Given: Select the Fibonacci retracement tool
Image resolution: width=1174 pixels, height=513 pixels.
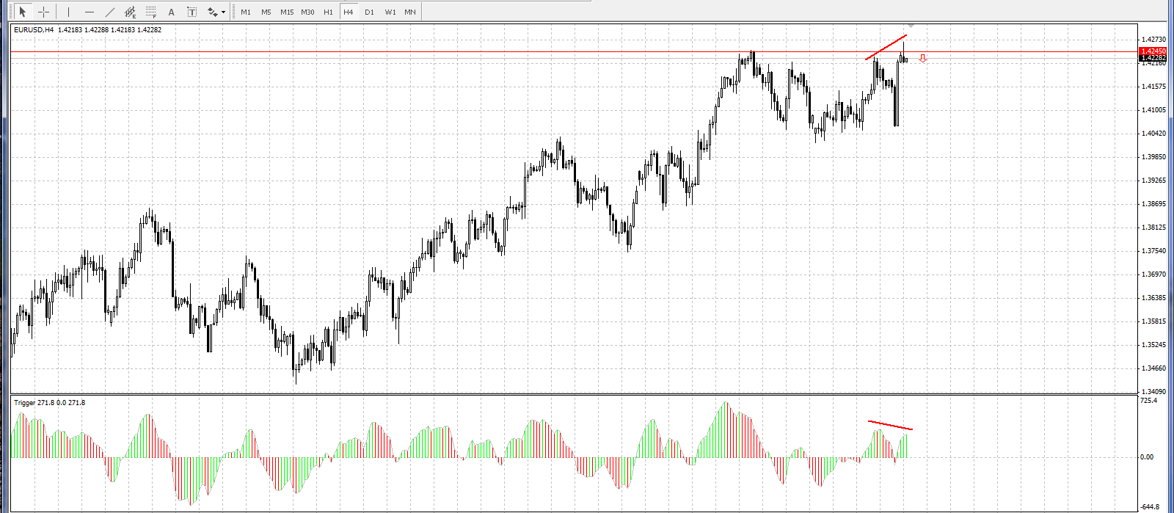Looking at the screenshot, I should point(151,12).
